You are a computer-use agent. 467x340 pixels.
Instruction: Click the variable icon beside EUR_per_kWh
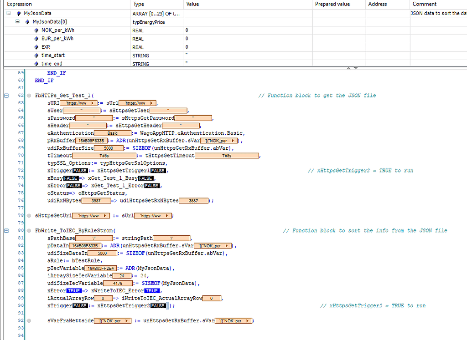pyautogui.click(x=36, y=39)
